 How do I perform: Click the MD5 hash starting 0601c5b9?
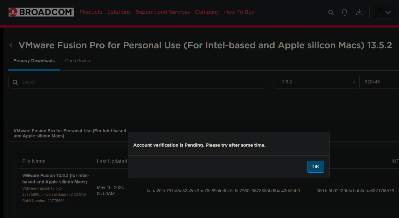click(355, 191)
